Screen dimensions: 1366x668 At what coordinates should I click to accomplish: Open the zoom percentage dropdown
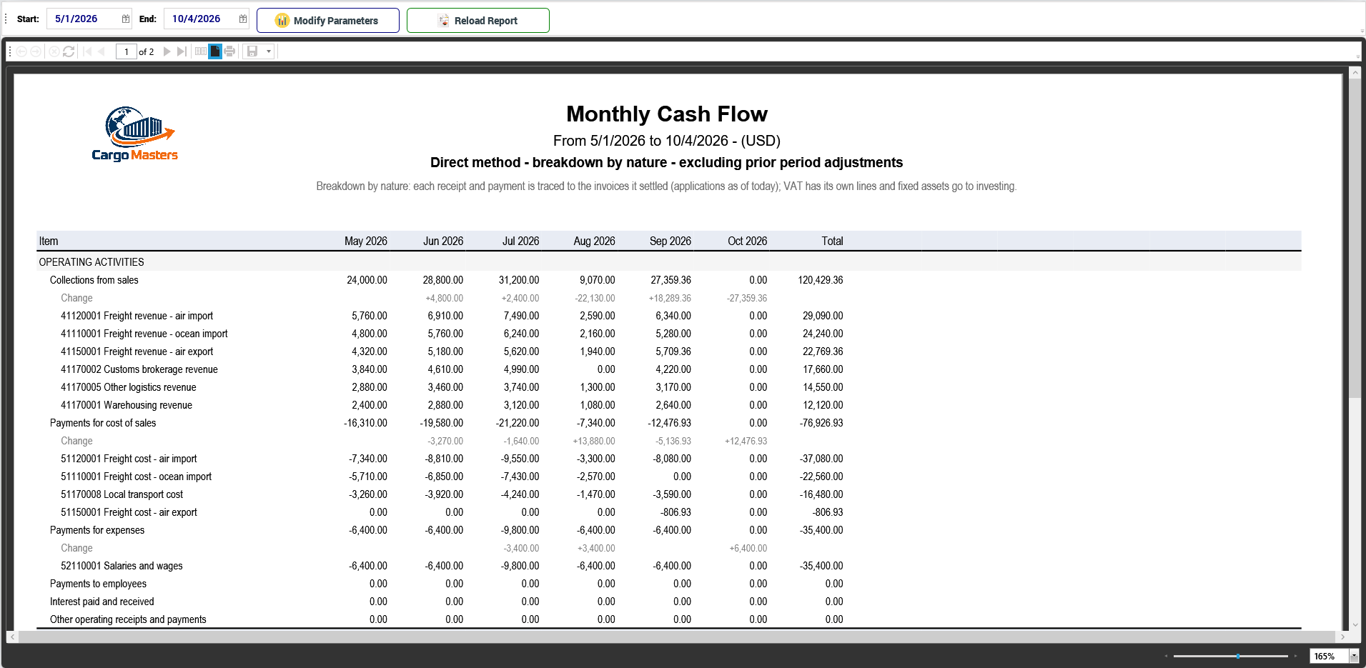1354,656
